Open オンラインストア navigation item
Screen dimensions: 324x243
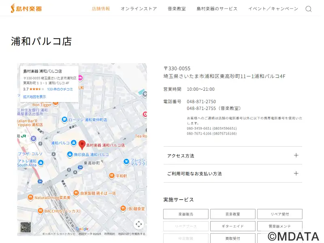[139, 9]
